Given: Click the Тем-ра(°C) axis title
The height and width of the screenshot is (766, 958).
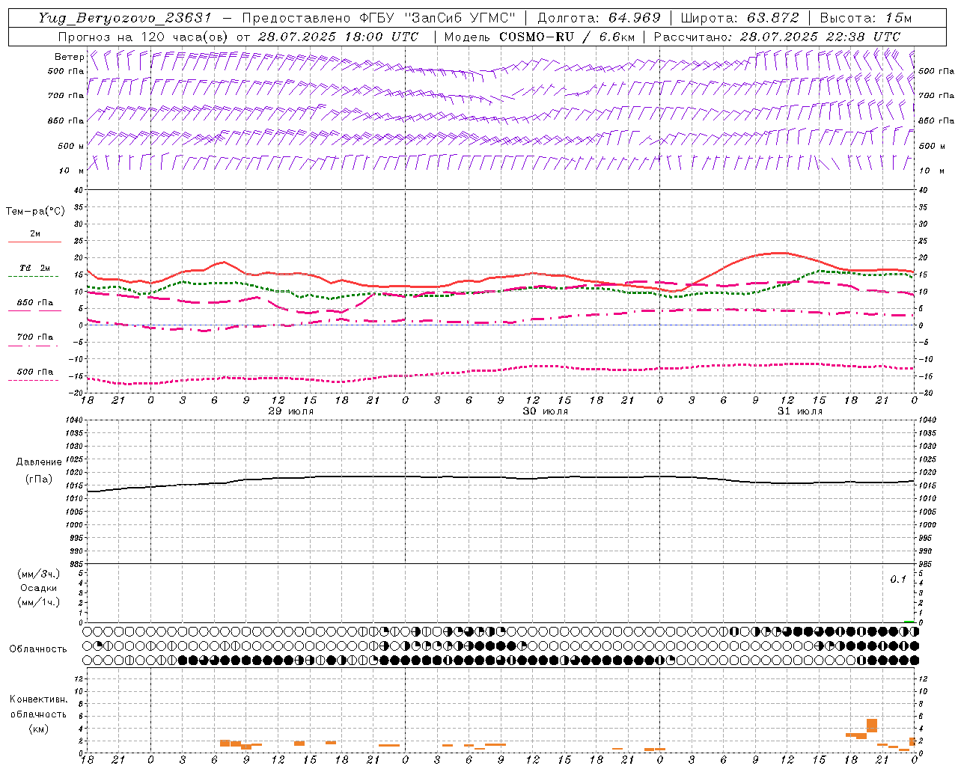Looking at the screenshot, I should (35, 212).
